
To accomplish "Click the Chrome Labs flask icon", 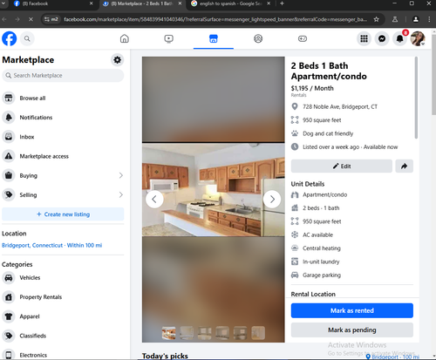I will [395, 19].
